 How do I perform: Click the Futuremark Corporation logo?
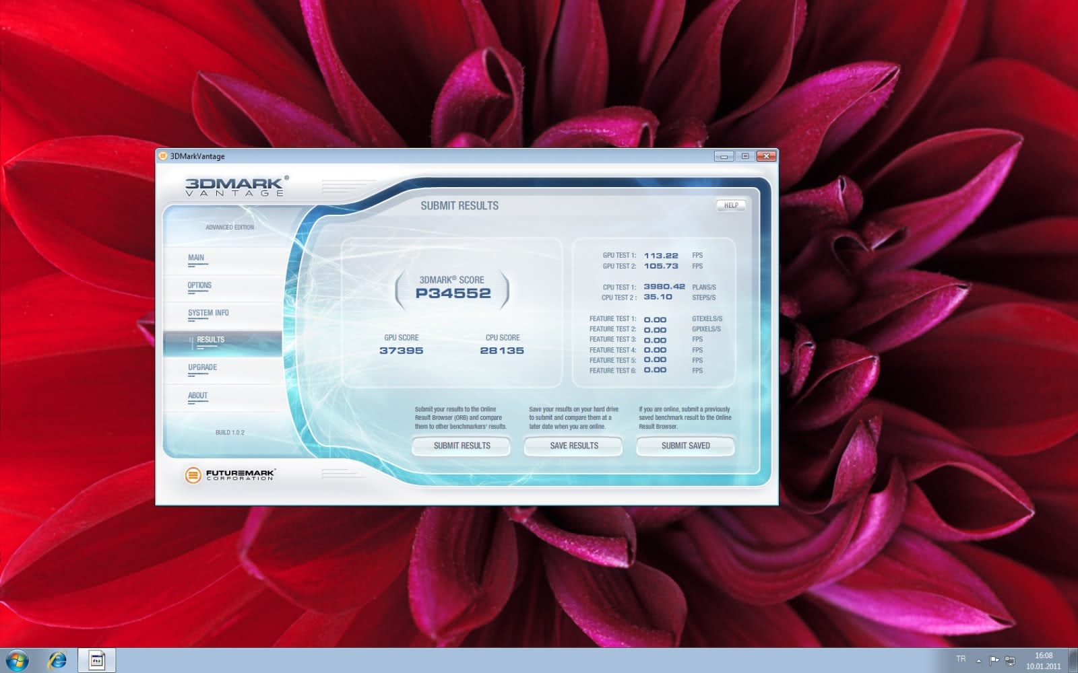tap(230, 475)
